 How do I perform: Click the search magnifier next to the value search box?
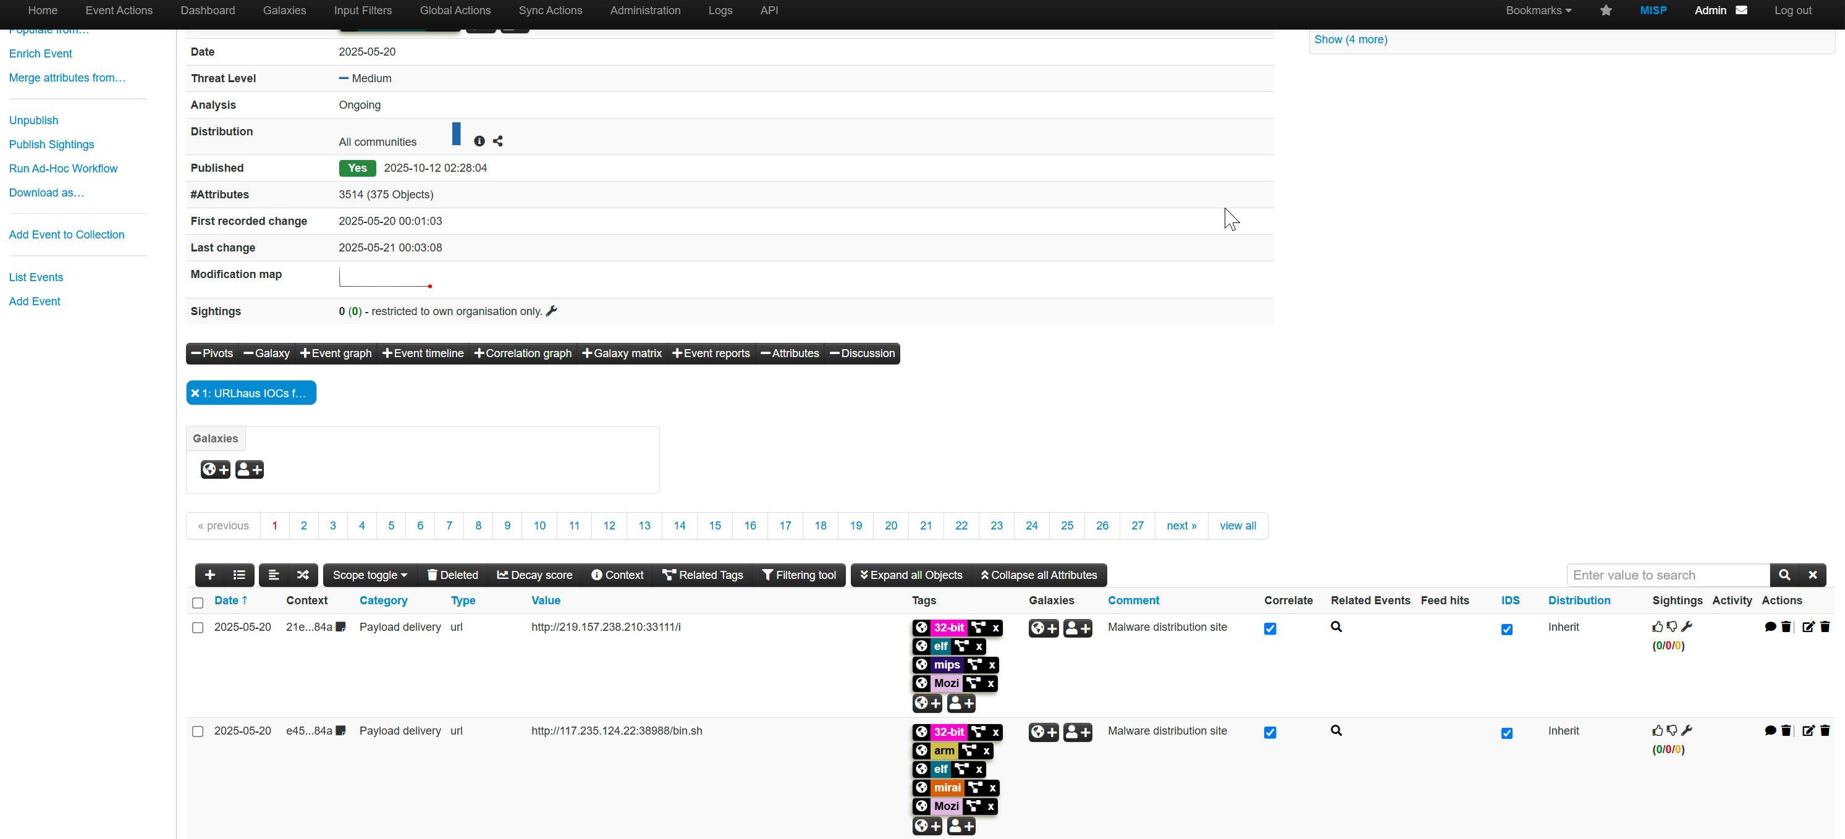(x=1784, y=575)
